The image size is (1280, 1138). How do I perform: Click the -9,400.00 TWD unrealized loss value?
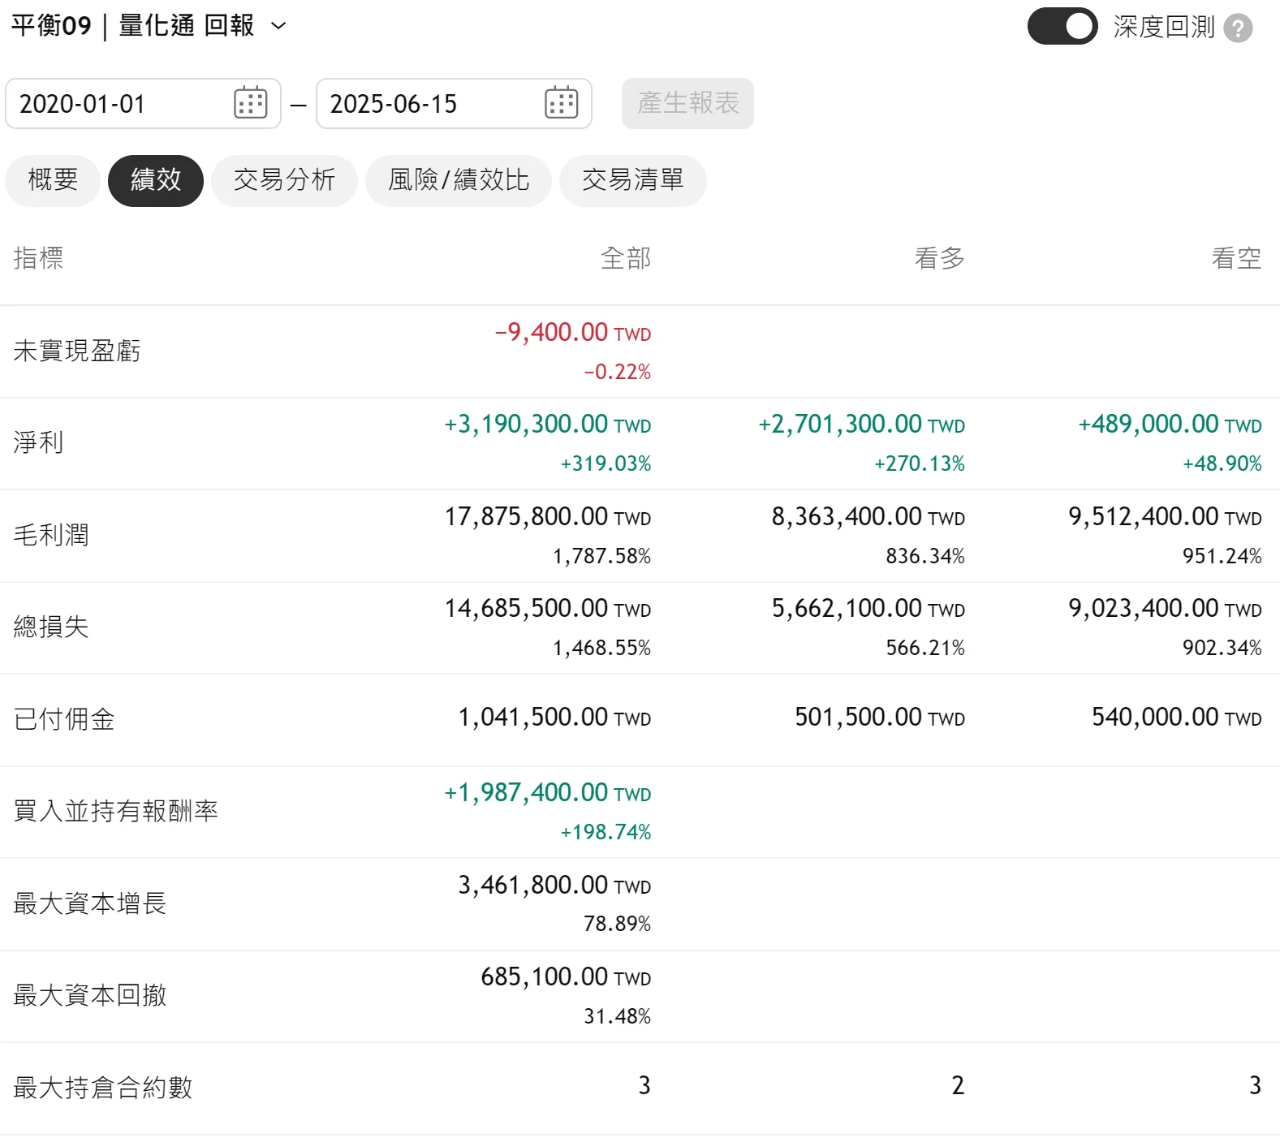pyautogui.click(x=573, y=332)
